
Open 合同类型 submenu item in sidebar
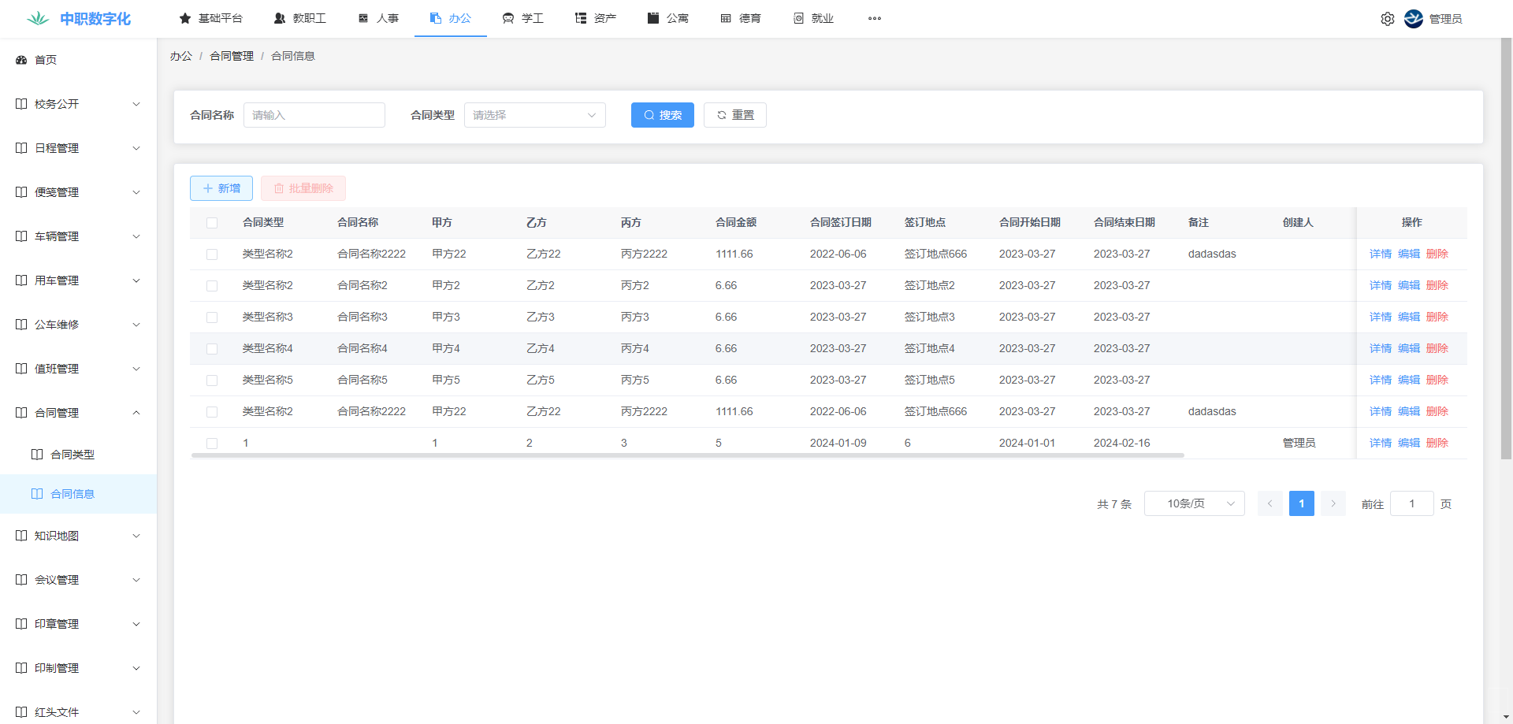tap(72, 455)
